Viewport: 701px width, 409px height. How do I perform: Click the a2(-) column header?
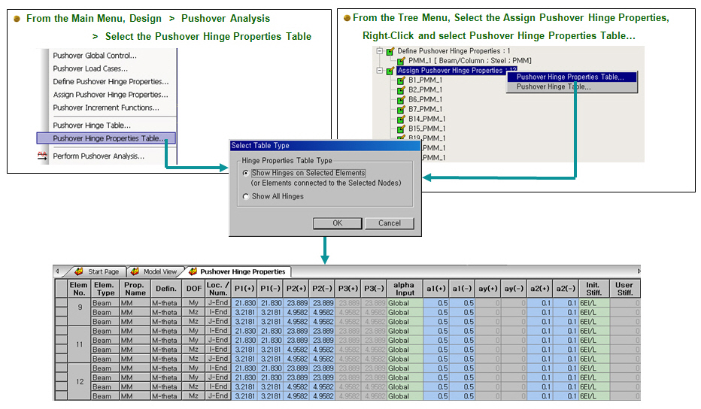[566, 289]
